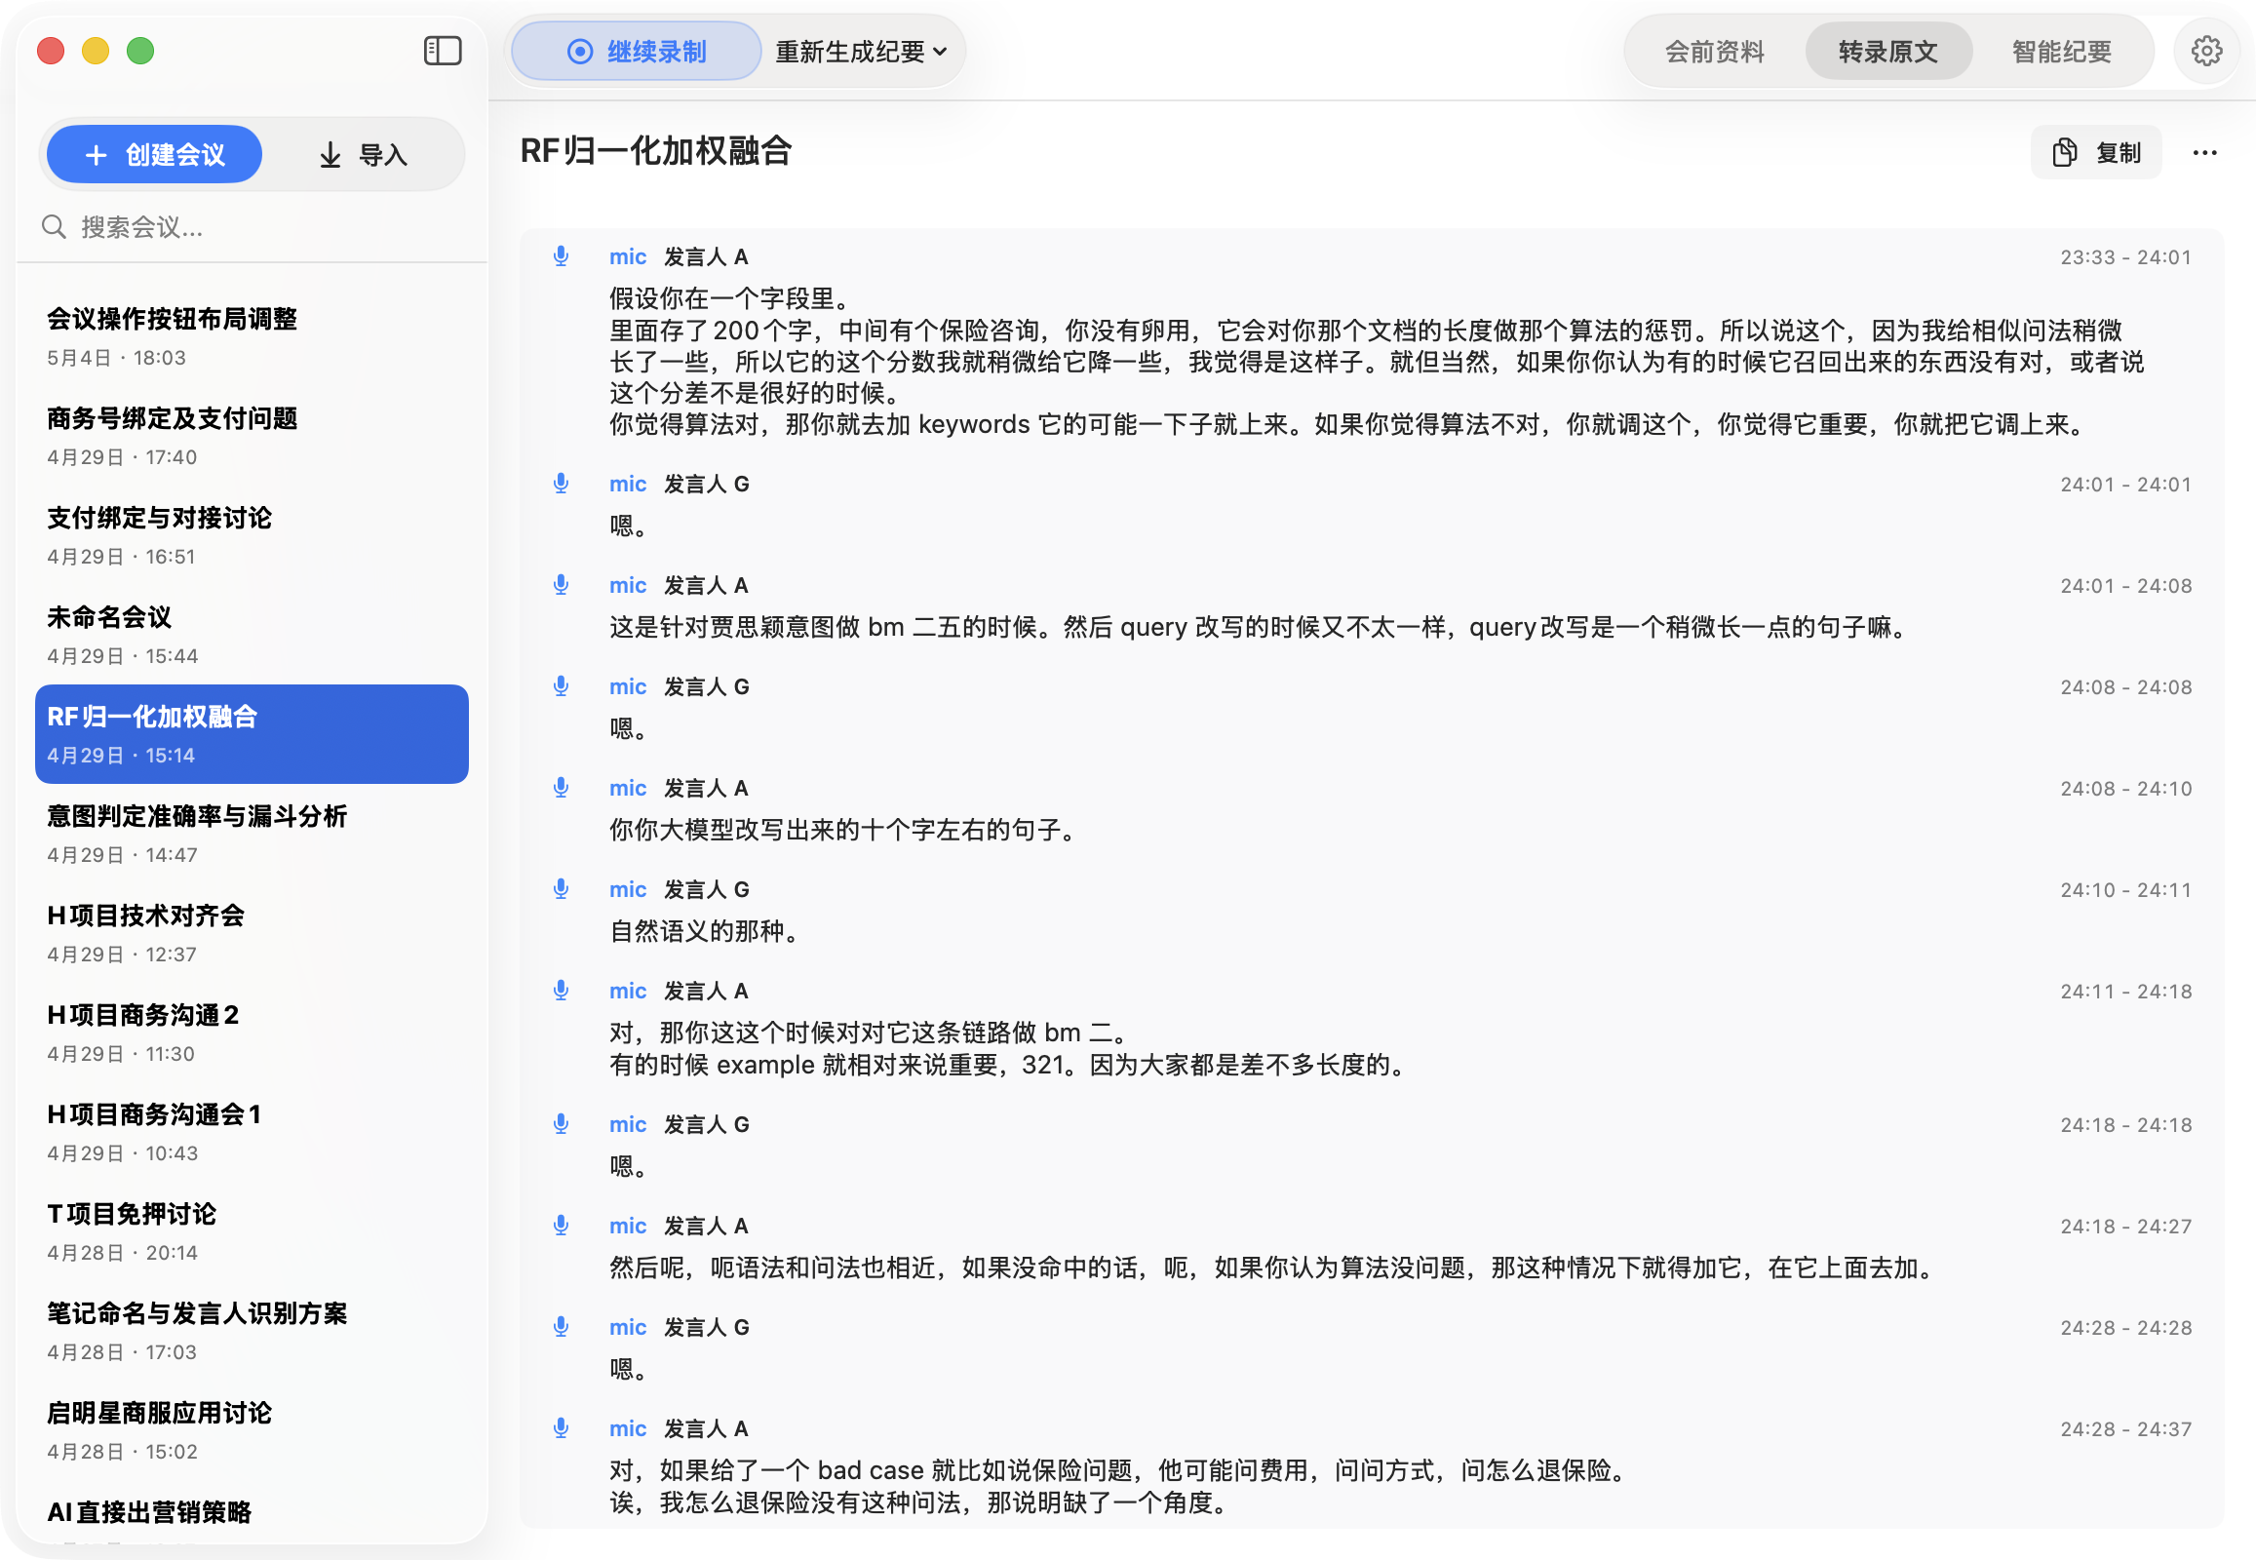Select the H项目技术对齐会 meeting
The width and height of the screenshot is (2256, 1560).
point(252,933)
